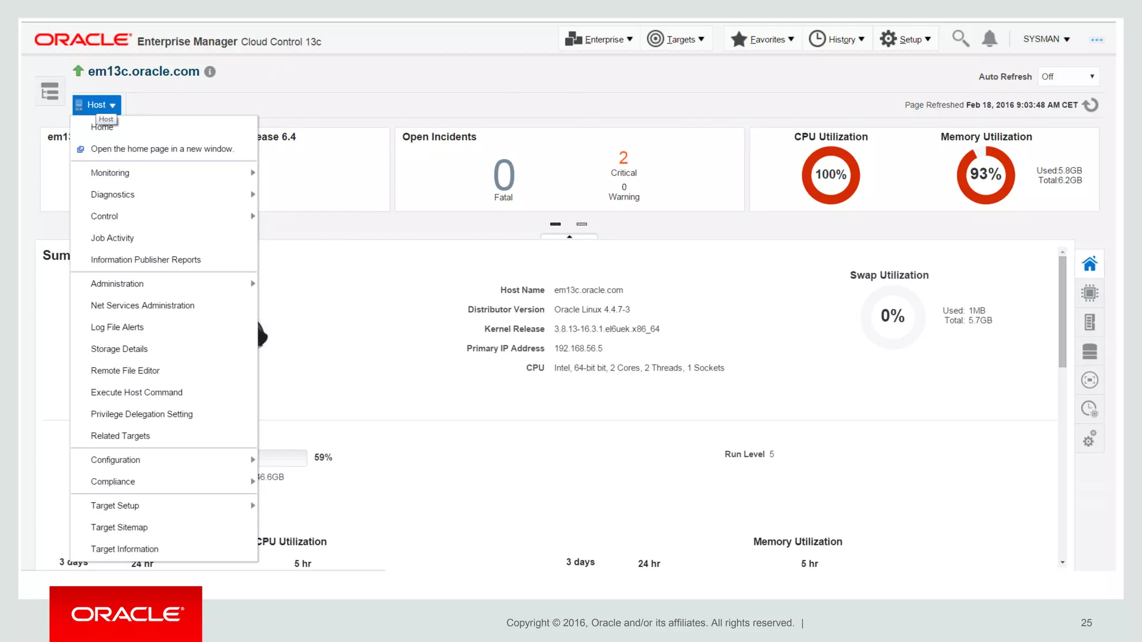This screenshot has height=642, width=1142.
Task: Open the notifications bell icon
Action: click(x=990, y=39)
